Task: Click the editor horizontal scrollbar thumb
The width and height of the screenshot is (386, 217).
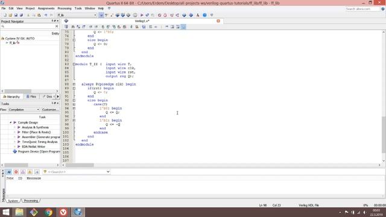Action: (80, 165)
